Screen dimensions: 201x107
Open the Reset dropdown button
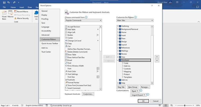[x=135, y=91]
